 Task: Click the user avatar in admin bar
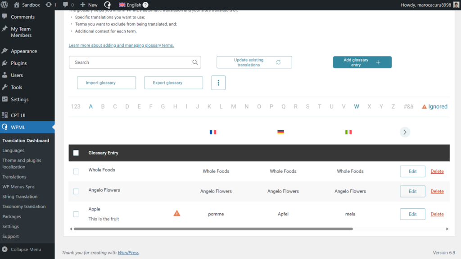(x=456, y=4)
